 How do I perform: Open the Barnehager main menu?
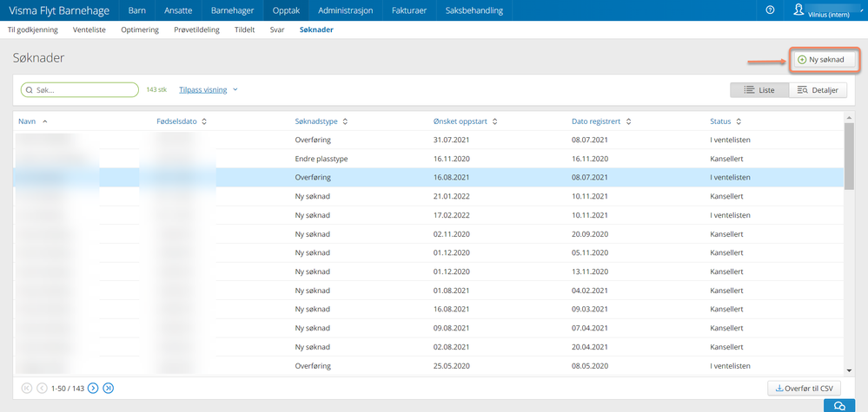tap(233, 10)
